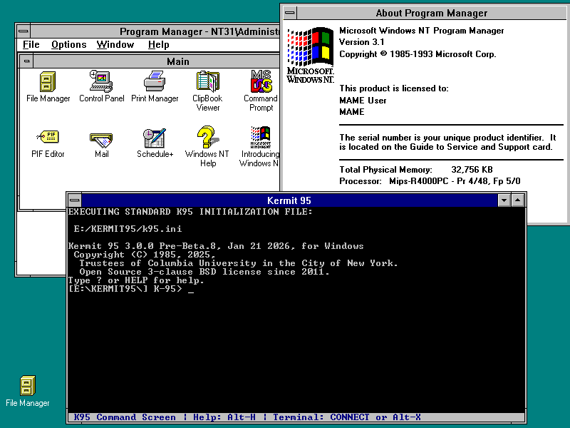This screenshot has height=428, width=570.
Task: Open ClipBook Viewer
Action: 207,82
